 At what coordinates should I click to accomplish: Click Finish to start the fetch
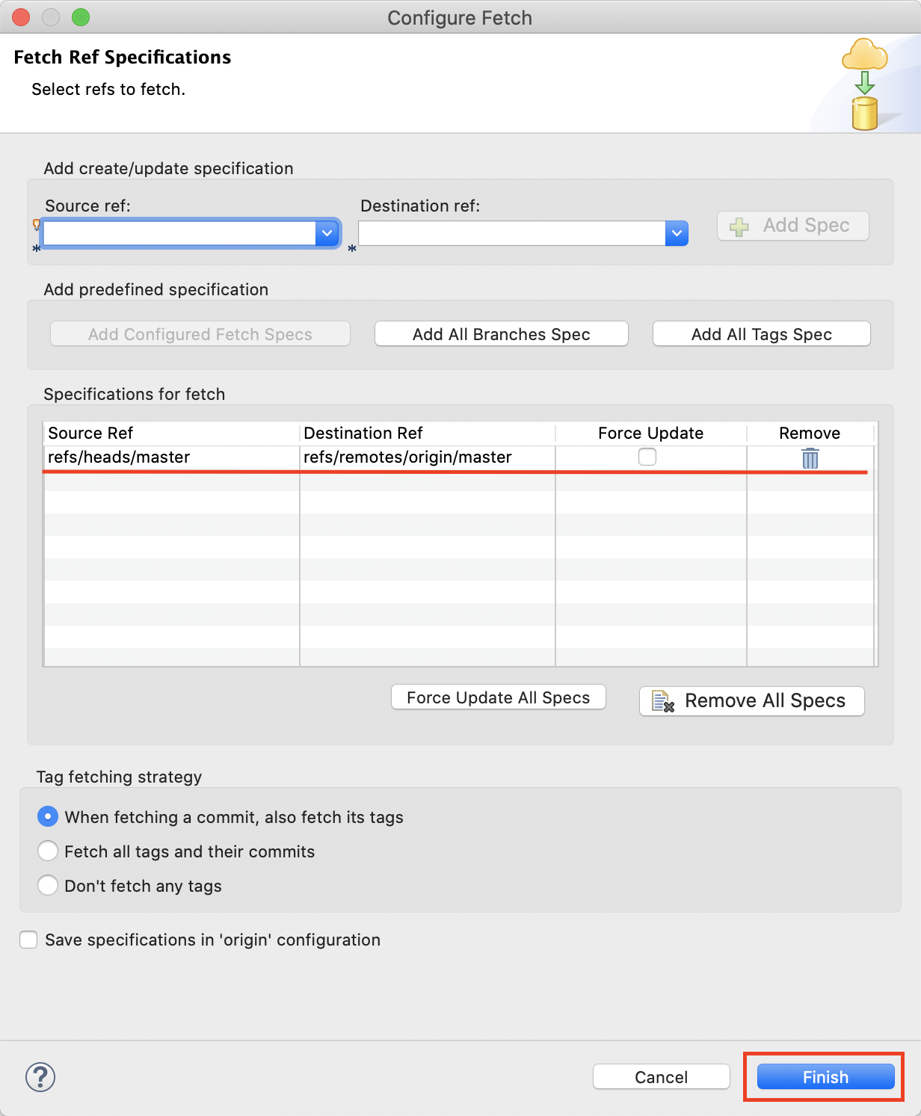click(826, 1077)
